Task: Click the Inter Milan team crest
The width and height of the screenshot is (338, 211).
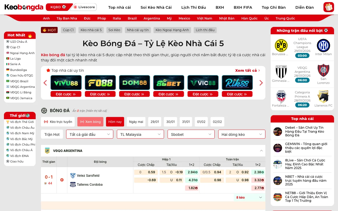Action: point(323,45)
